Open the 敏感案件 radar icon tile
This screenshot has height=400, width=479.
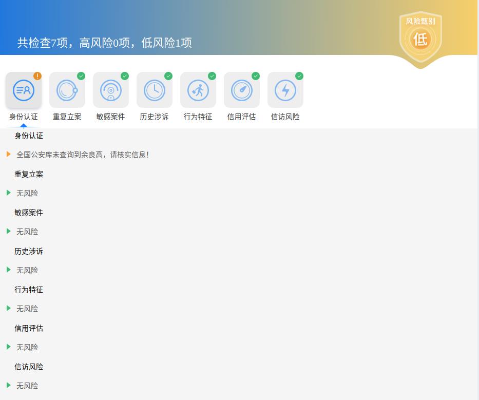[x=111, y=90]
